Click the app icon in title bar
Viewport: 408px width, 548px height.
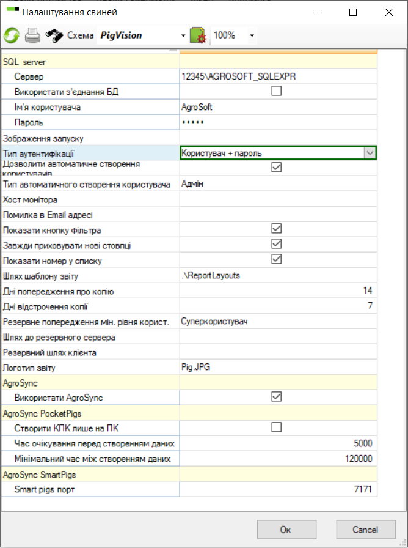tap(13, 10)
